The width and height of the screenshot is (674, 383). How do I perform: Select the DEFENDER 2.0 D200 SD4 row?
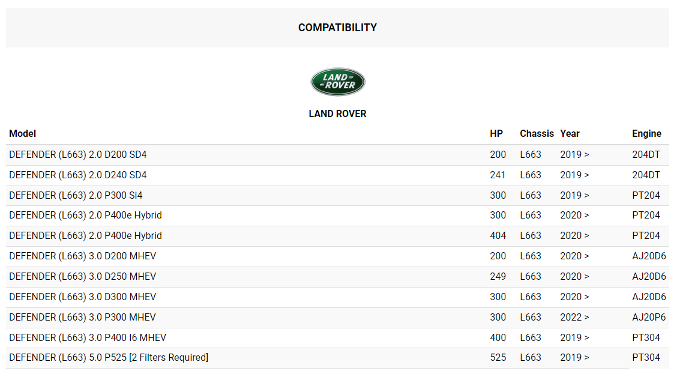337,155
